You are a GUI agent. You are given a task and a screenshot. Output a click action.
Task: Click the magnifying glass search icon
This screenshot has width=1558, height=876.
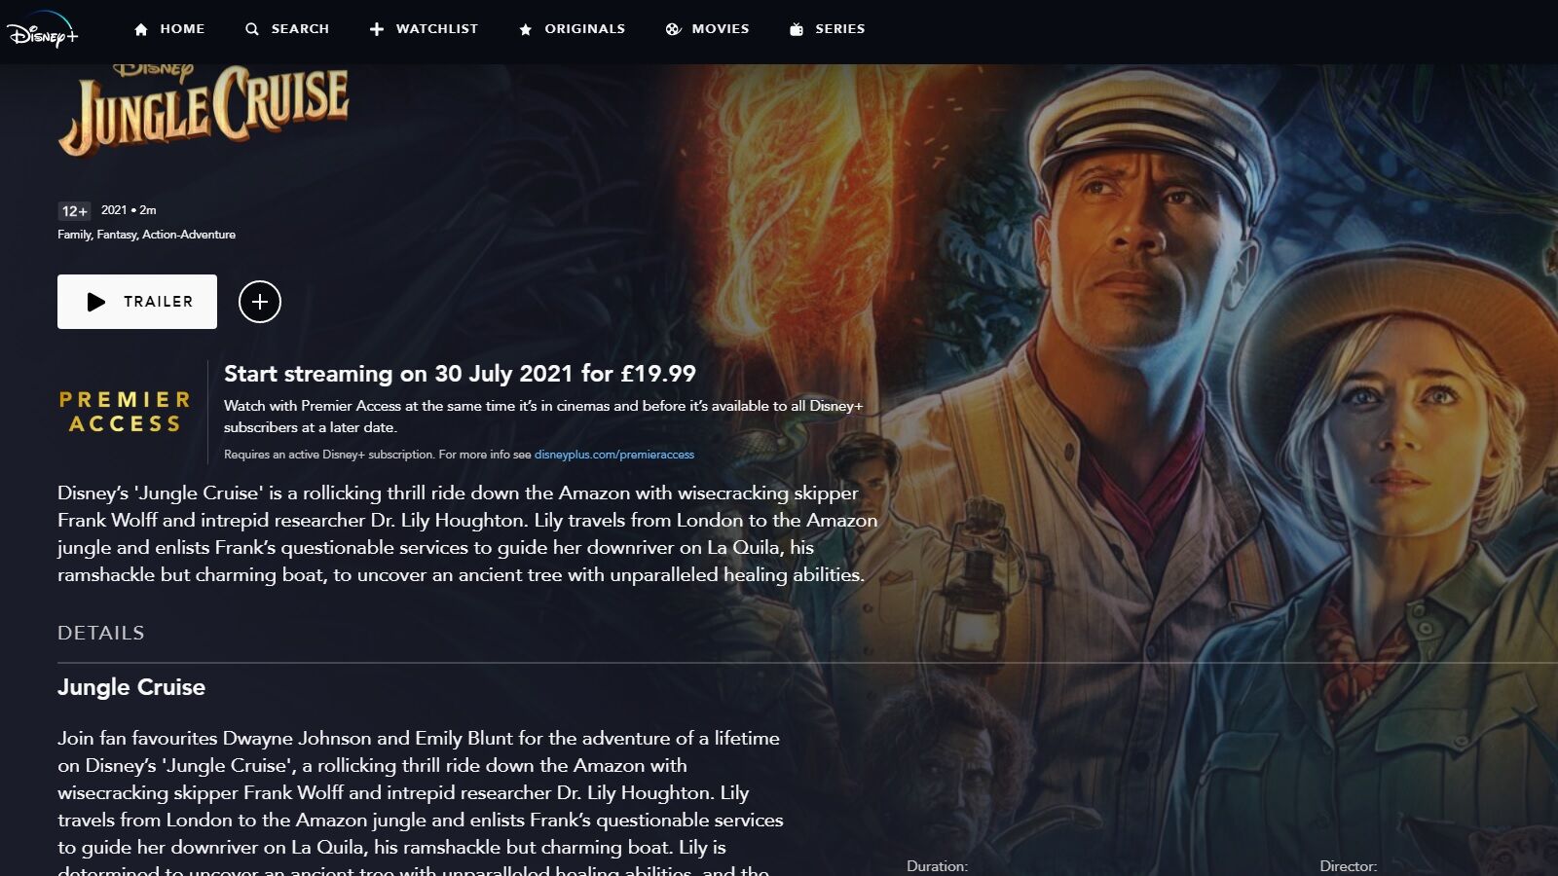click(252, 29)
